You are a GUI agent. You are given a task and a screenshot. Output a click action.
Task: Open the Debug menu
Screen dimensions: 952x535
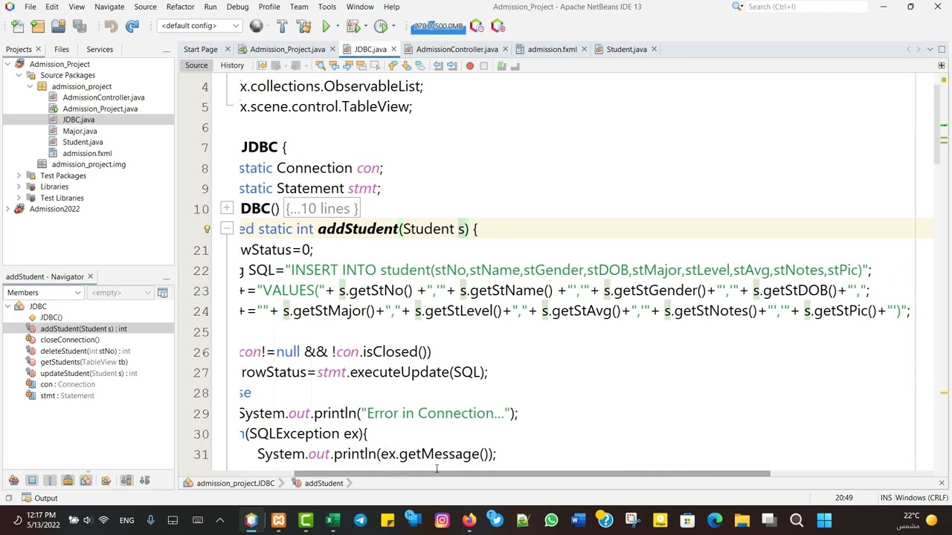tap(237, 7)
